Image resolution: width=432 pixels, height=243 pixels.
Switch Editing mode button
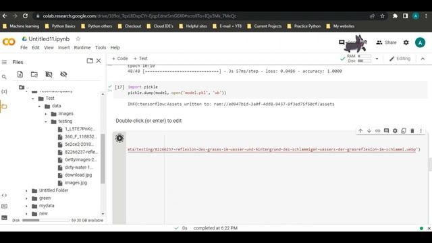400,59
